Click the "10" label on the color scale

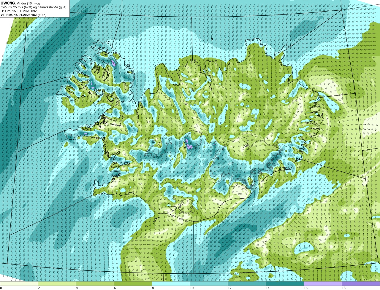pos(192,288)
